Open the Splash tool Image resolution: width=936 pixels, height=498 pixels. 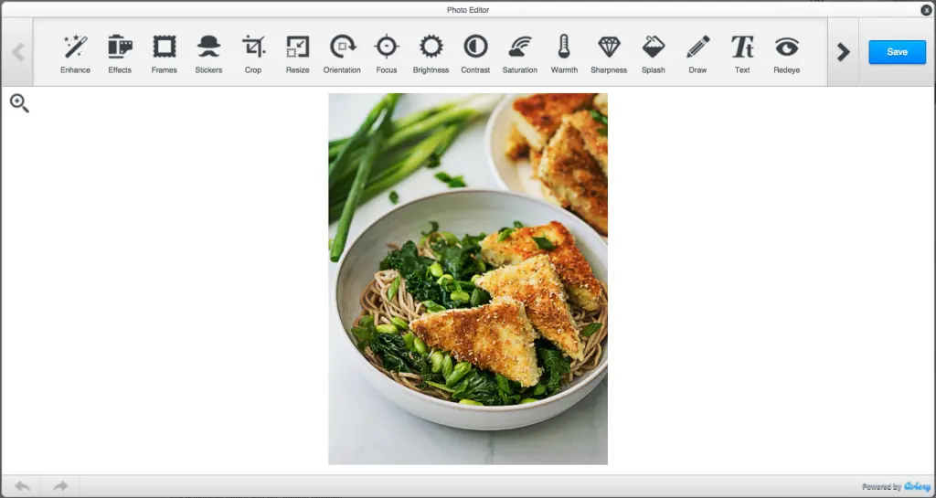tap(653, 54)
